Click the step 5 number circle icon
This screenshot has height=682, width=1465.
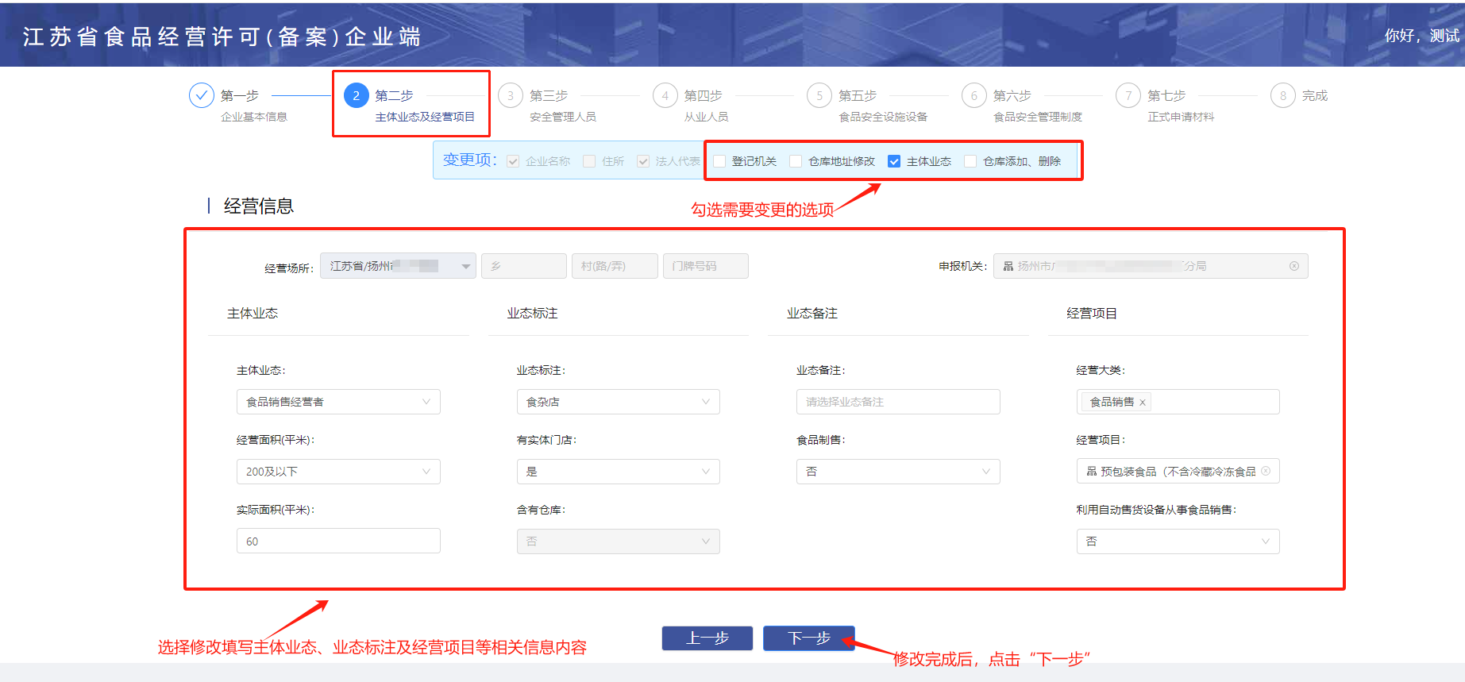click(819, 96)
